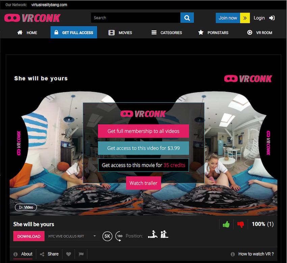The width and height of the screenshot is (287, 263).
Task: Switch to the About tab
Action: (x=23, y=254)
